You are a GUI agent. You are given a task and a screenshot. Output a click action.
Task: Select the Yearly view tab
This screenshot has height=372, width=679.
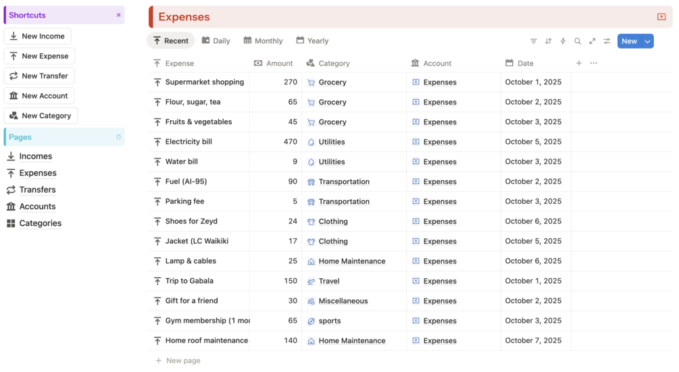[312, 41]
